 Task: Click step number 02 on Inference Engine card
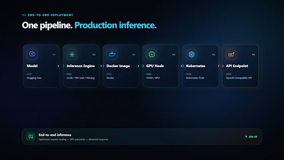(x=94, y=55)
